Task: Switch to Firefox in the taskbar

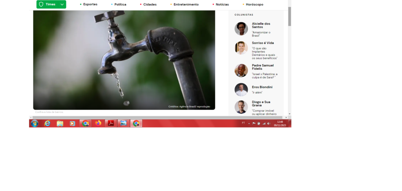Action: 98,124
